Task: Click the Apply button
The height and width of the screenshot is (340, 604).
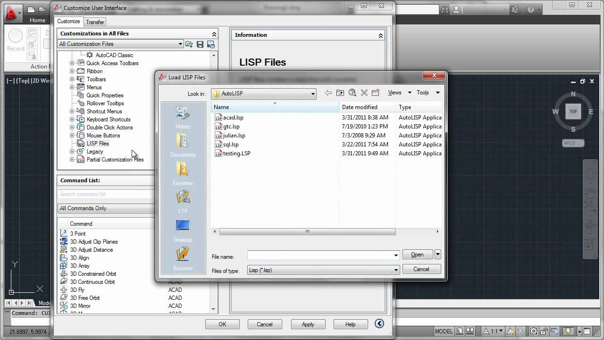Action: (308, 324)
